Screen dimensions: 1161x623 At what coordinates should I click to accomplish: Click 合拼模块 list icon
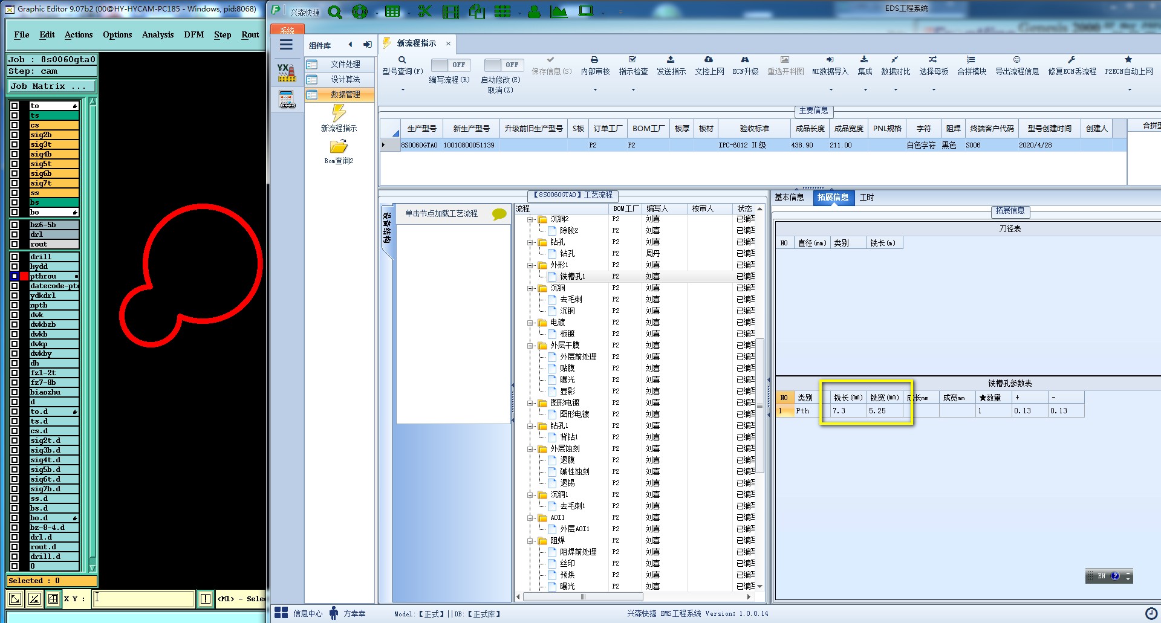[971, 60]
